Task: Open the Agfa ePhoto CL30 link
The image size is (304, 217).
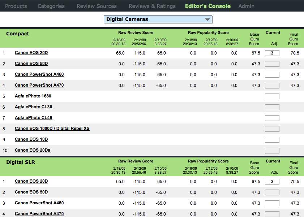Action: pos(34,107)
